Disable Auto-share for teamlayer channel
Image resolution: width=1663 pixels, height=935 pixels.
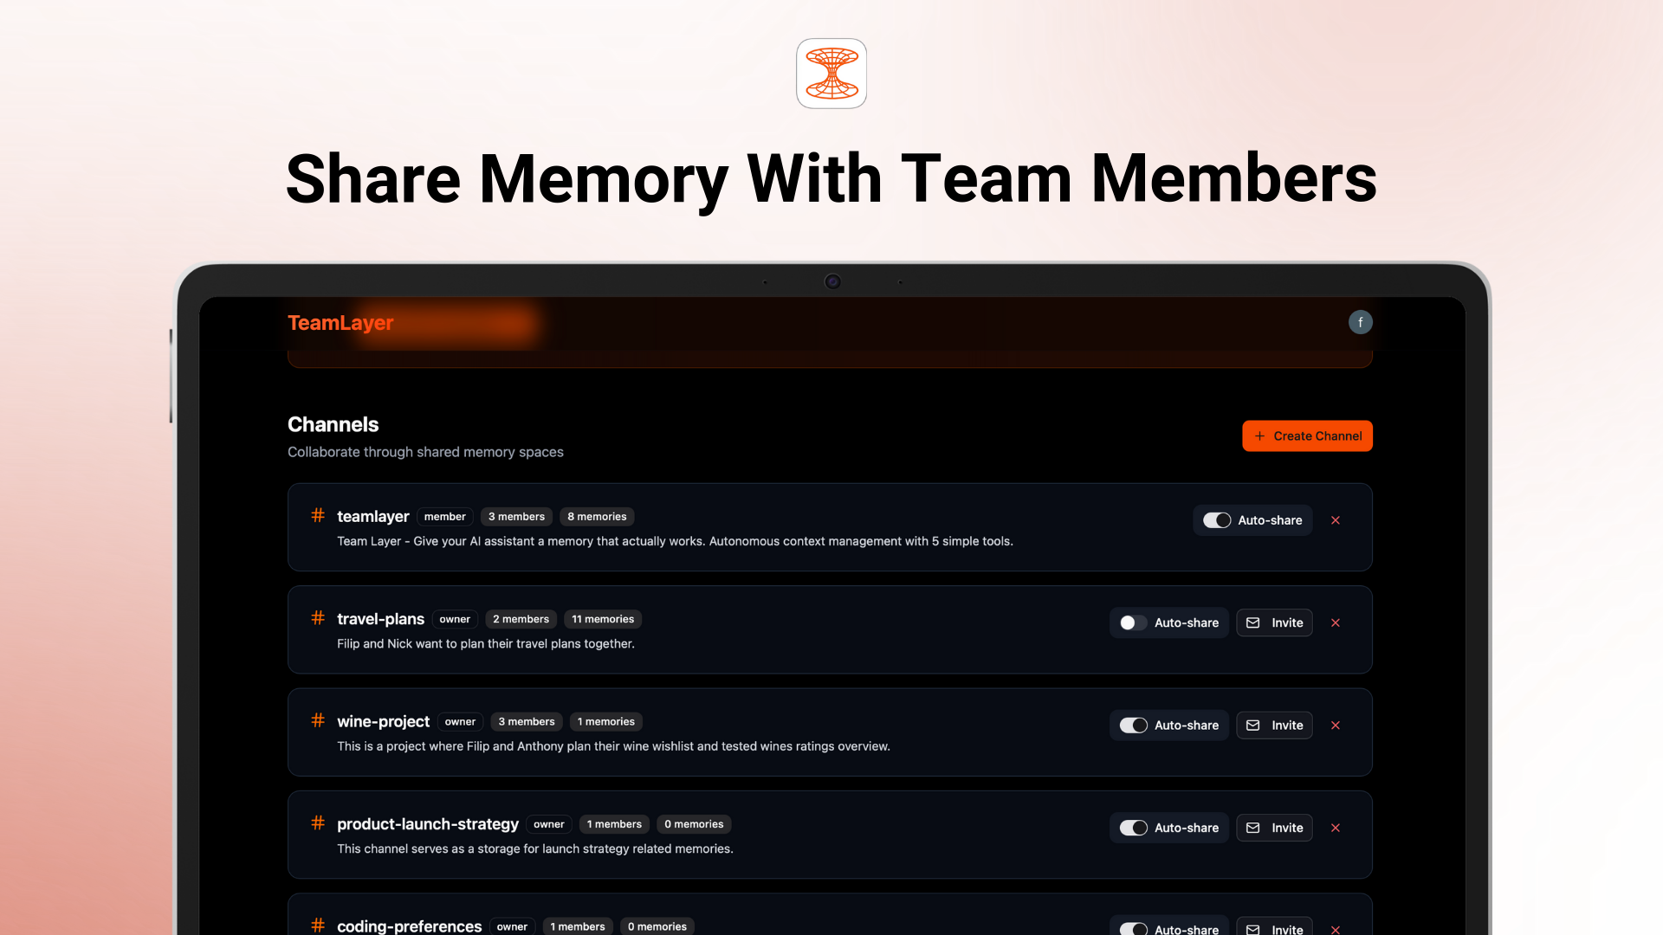click(1217, 520)
